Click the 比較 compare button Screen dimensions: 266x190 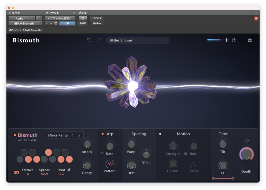click(67, 23)
